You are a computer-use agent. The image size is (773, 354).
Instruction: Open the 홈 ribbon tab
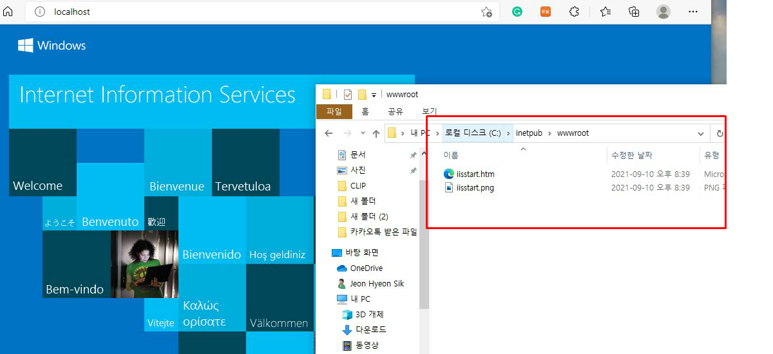[365, 111]
